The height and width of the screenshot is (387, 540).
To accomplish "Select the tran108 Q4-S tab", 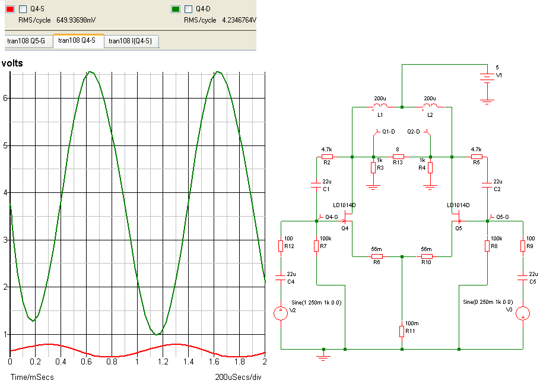I will [x=78, y=40].
